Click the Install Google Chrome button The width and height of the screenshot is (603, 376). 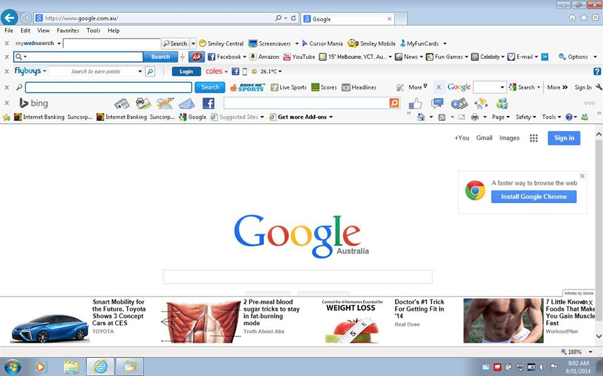pos(533,197)
